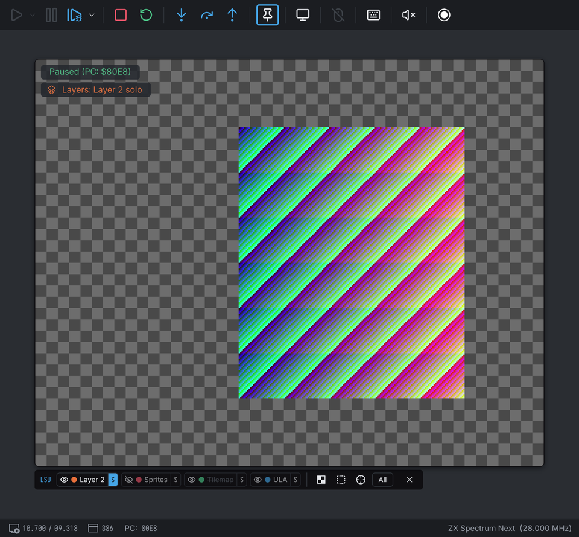Viewport: 579px width, 537px height.
Task: Click the 386 frame counter value
Action: [107, 528]
